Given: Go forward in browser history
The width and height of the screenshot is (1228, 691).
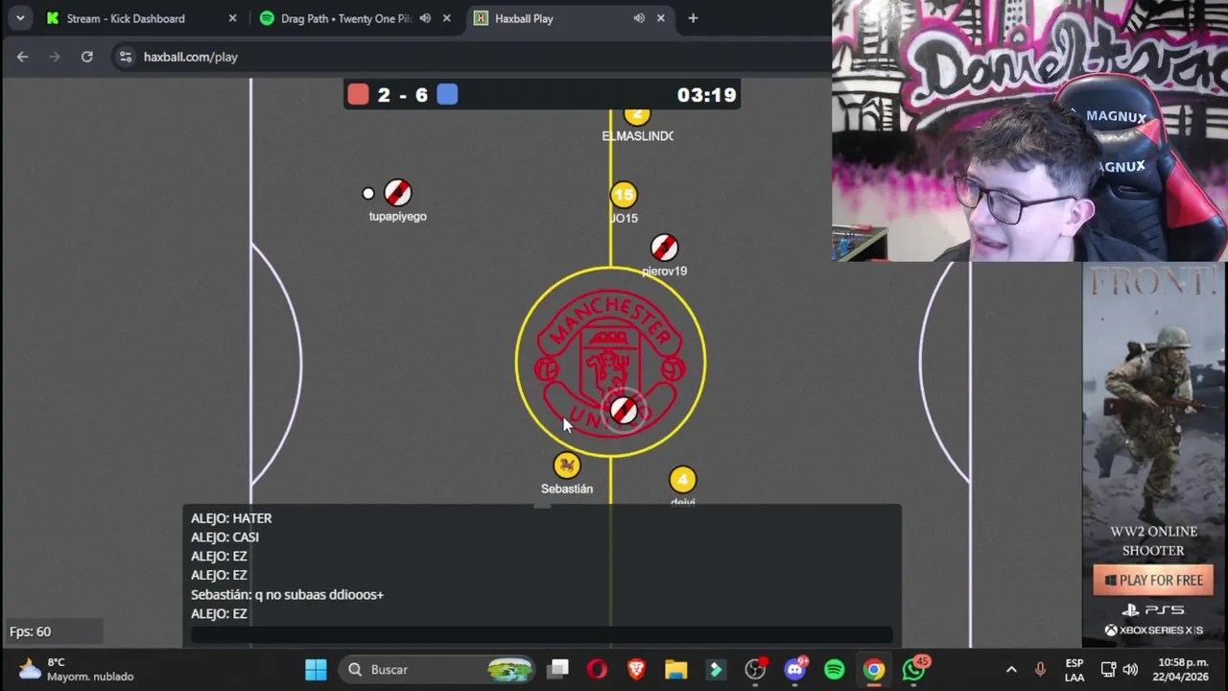Looking at the screenshot, I should [x=55, y=57].
